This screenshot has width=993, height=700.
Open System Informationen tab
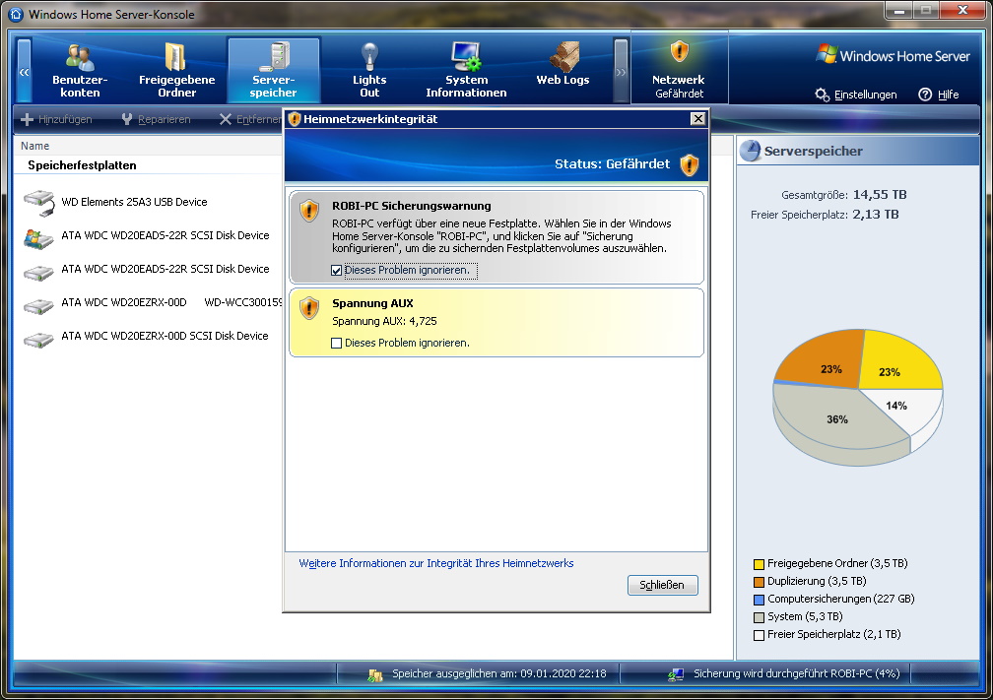pos(466,70)
